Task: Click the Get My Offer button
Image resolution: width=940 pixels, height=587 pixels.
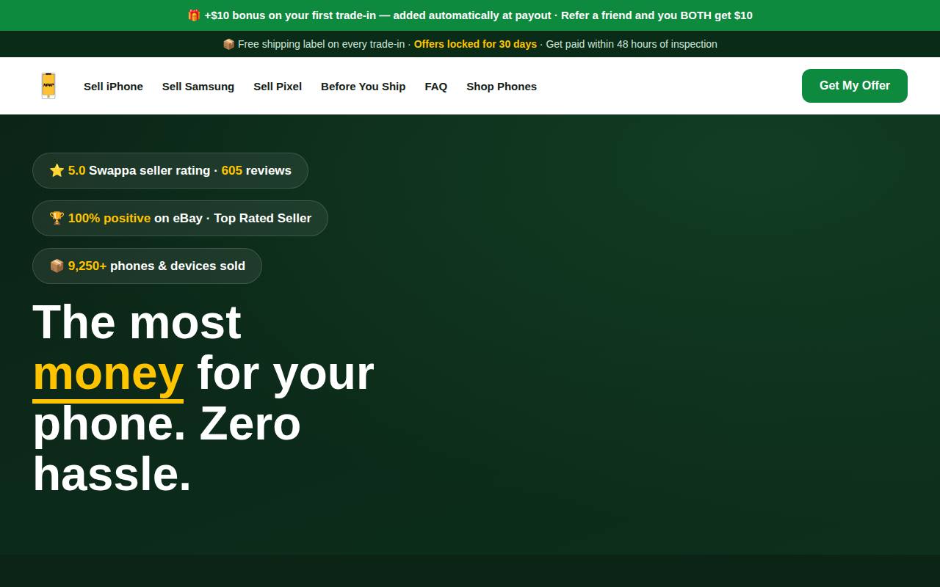Action: pos(855,86)
